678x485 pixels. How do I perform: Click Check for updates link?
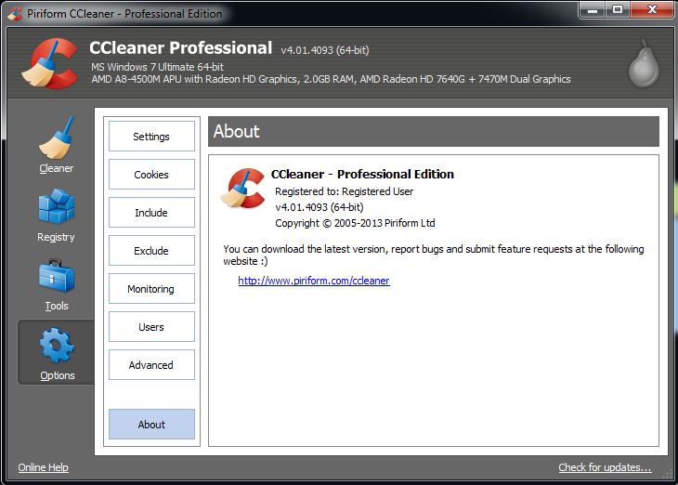point(605,467)
